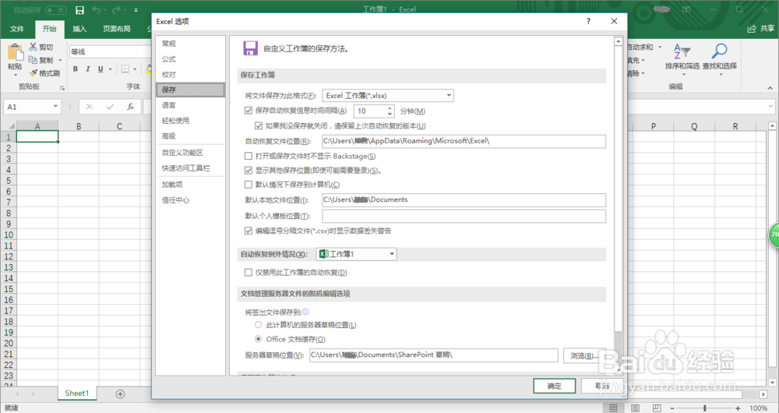Click the Paste clipboard icon

15,52
